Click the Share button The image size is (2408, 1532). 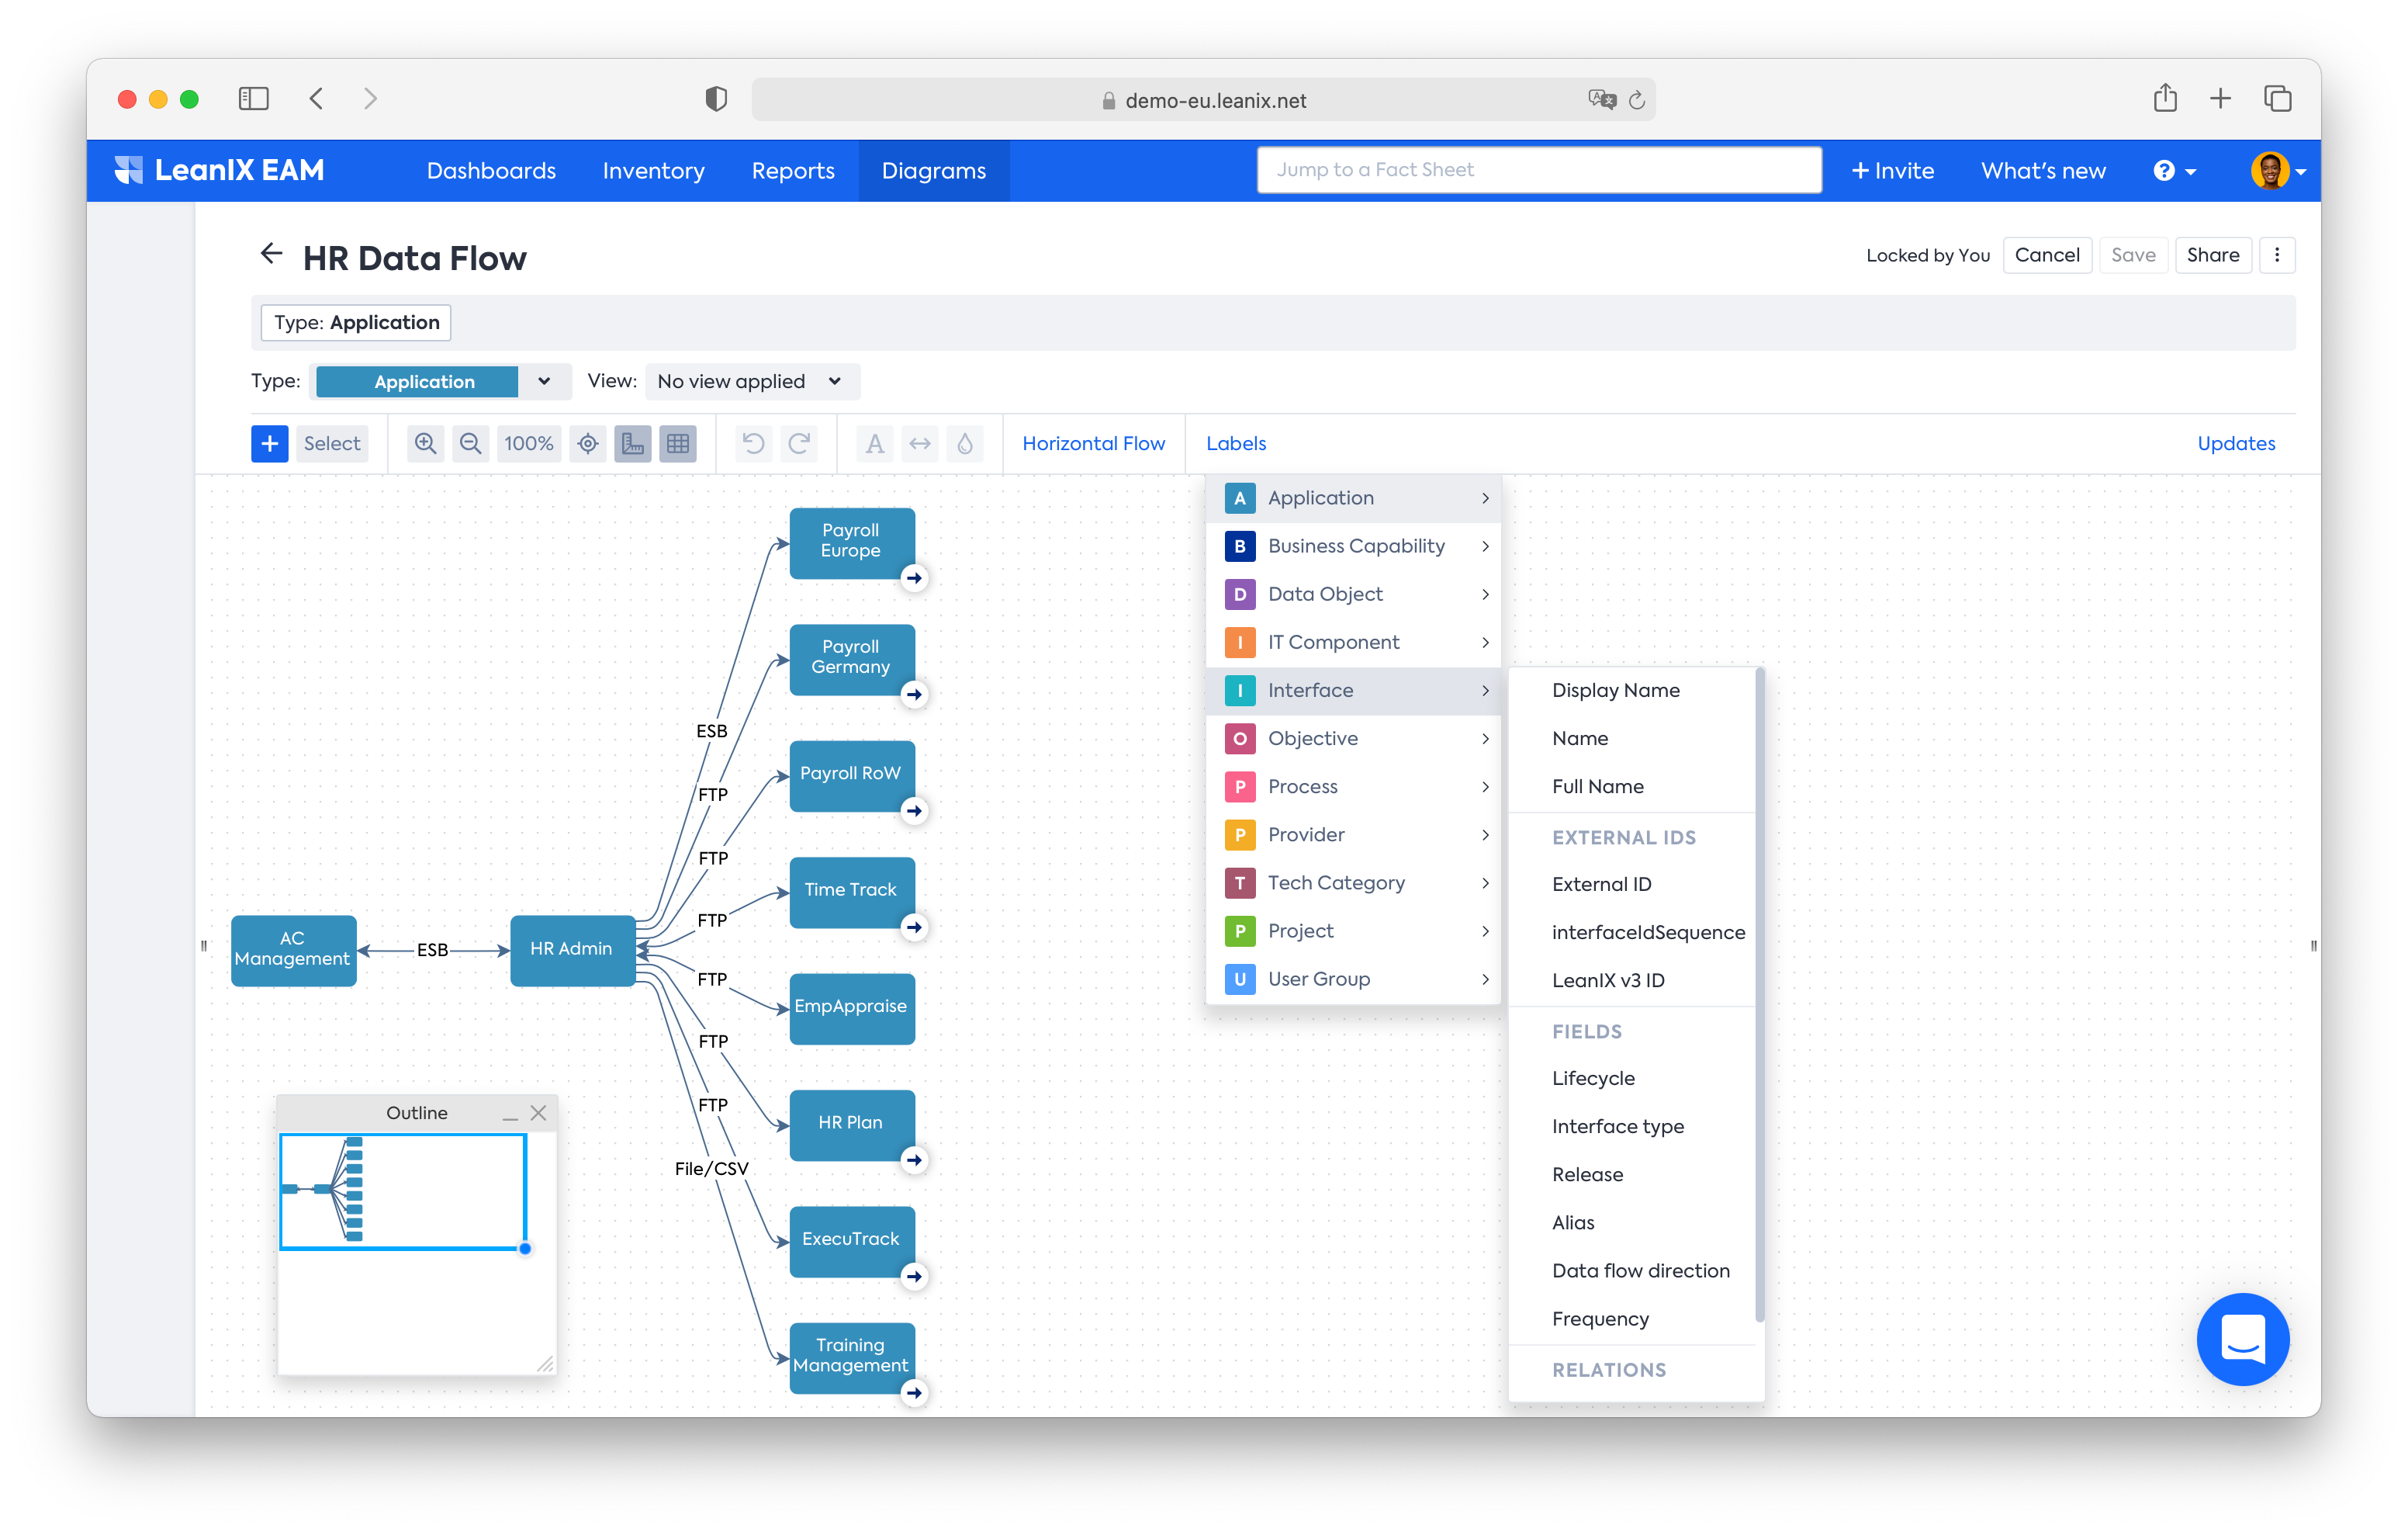click(2213, 255)
